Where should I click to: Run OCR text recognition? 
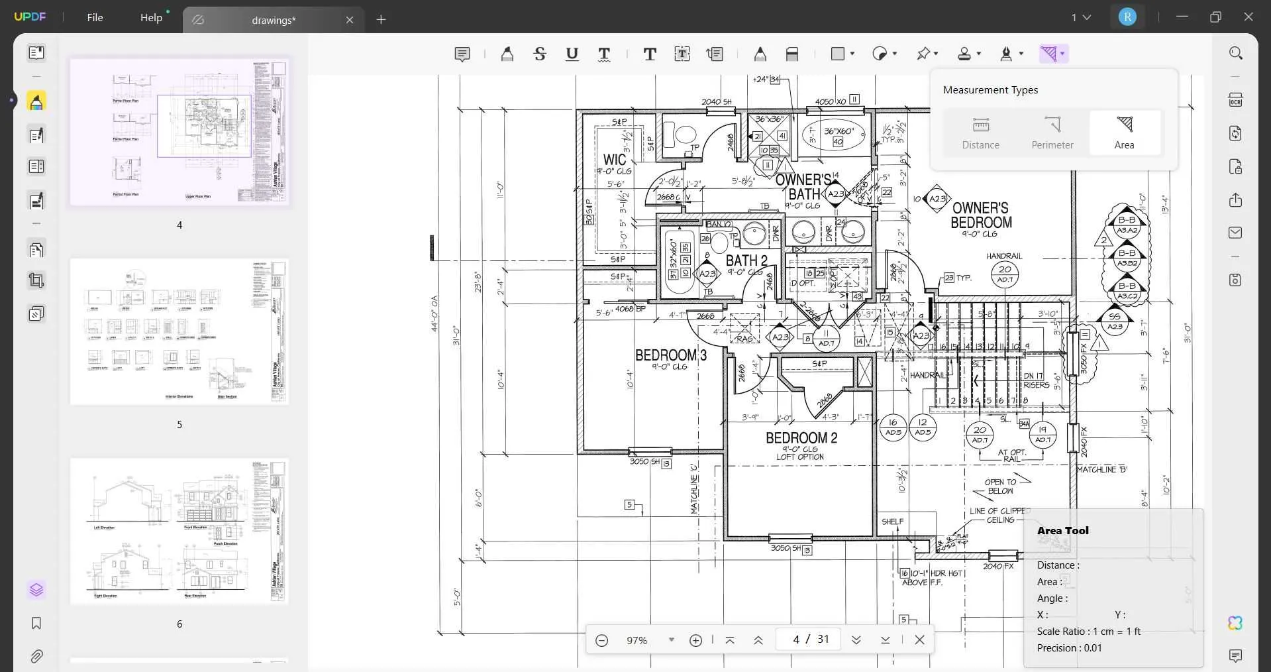[x=1235, y=100]
